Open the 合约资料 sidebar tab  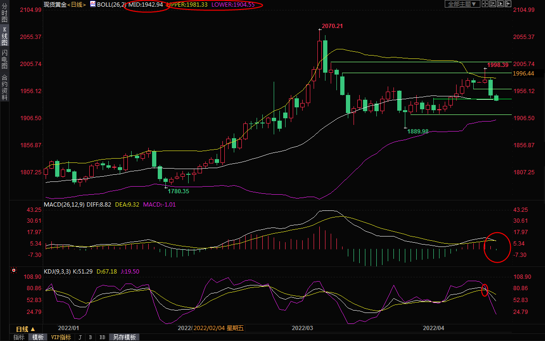coord(4,87)
